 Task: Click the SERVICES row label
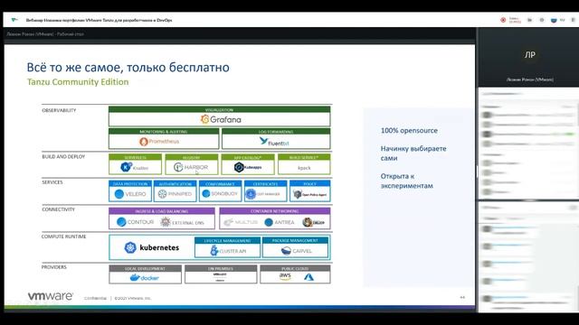[52, 182]
